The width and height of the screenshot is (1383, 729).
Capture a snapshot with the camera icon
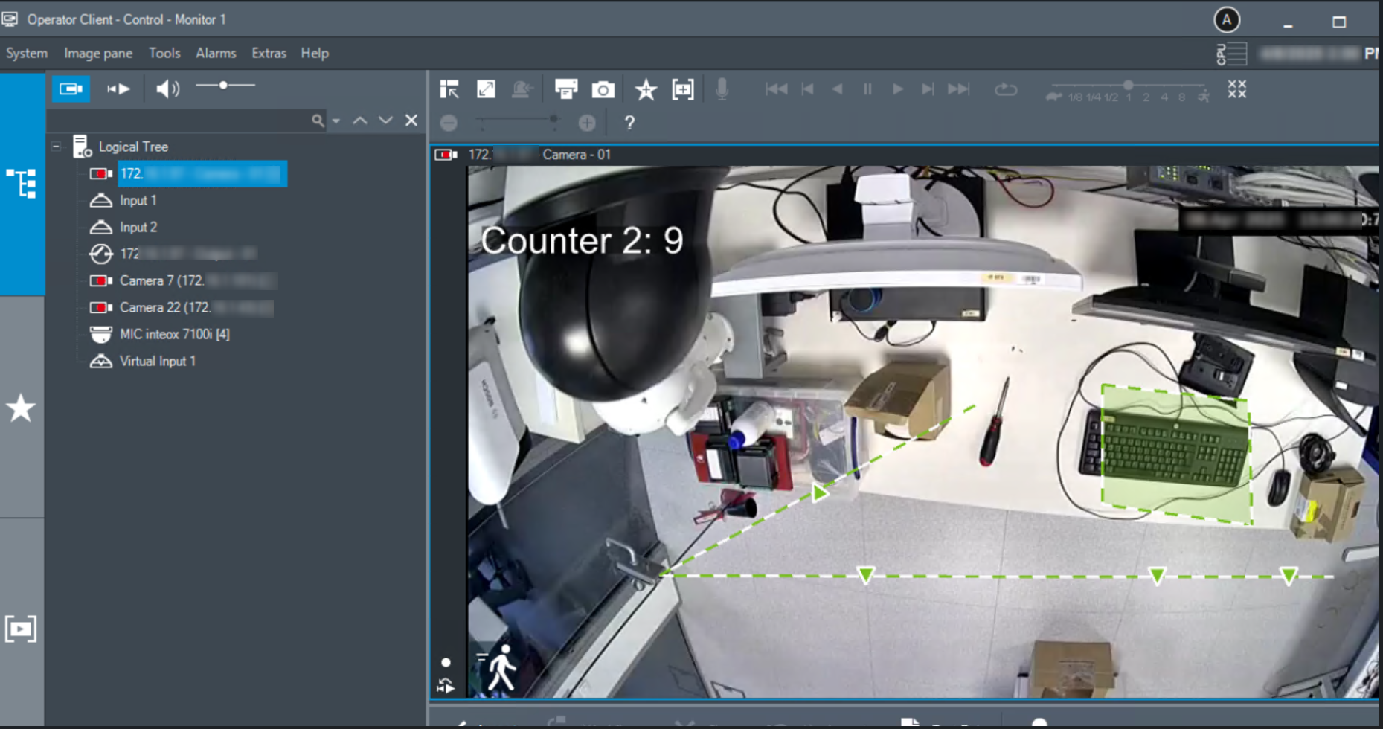click(x=603, y=90)
